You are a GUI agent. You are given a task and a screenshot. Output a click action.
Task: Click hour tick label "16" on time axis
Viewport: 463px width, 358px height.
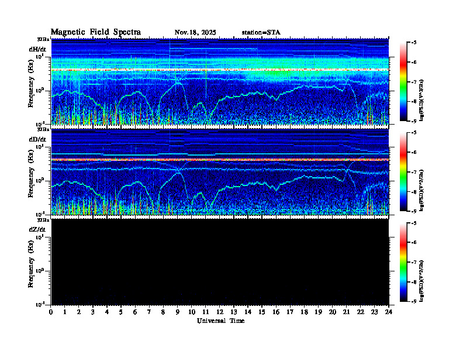276,312
